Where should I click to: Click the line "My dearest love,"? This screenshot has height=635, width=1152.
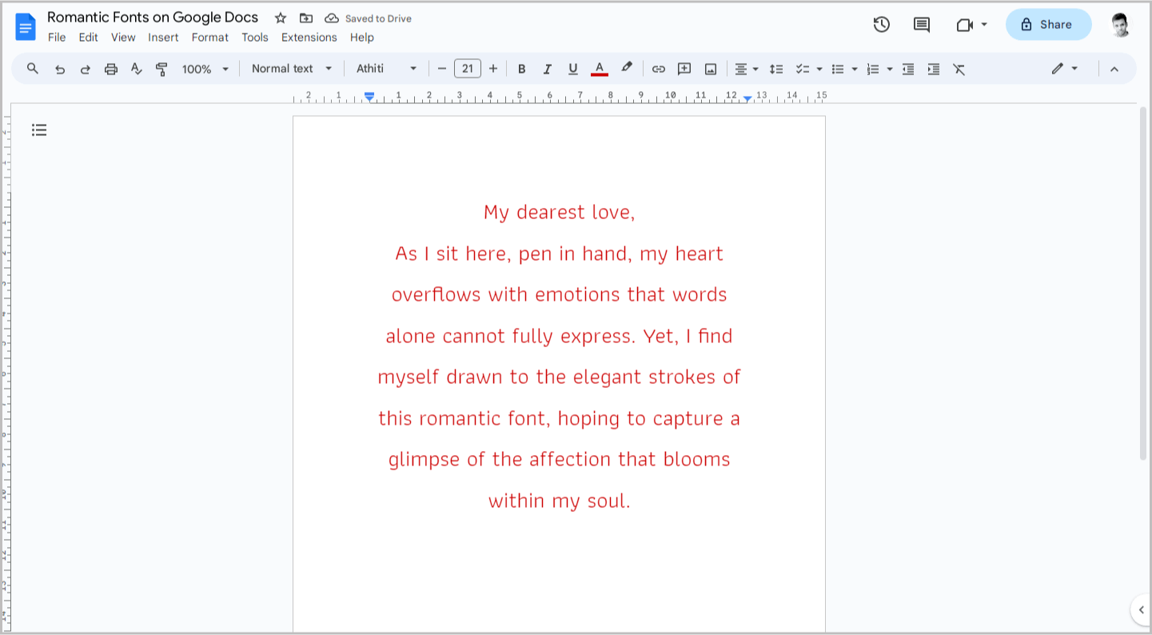pos(559,212)
